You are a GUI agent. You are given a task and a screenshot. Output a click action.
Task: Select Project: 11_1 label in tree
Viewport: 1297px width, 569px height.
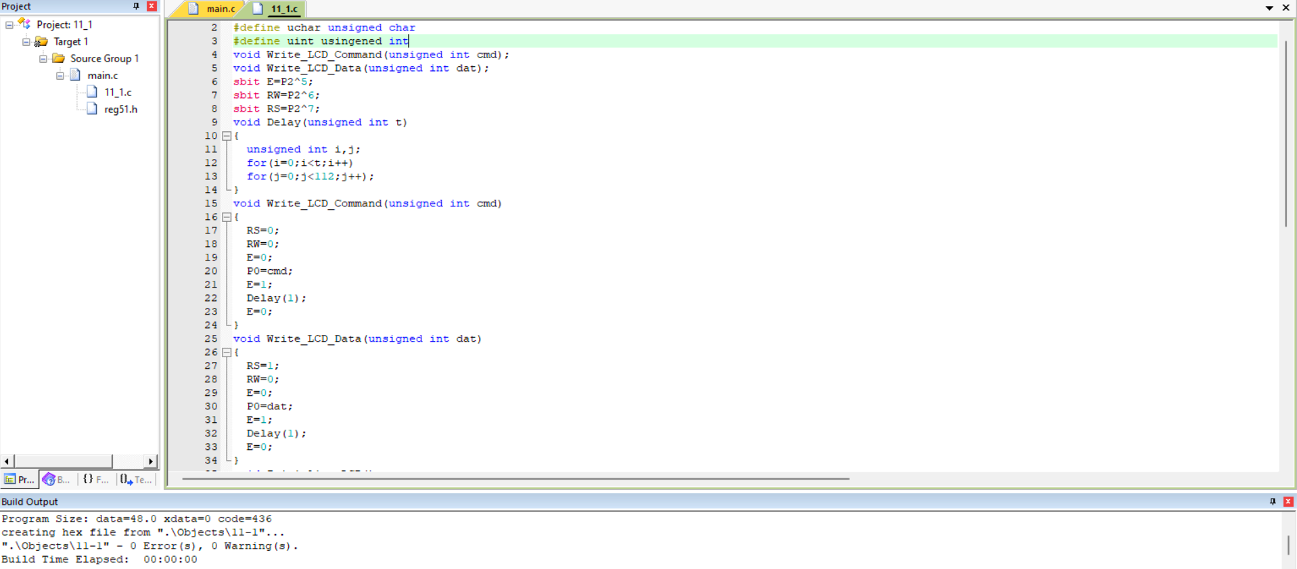tap(64, 25)
